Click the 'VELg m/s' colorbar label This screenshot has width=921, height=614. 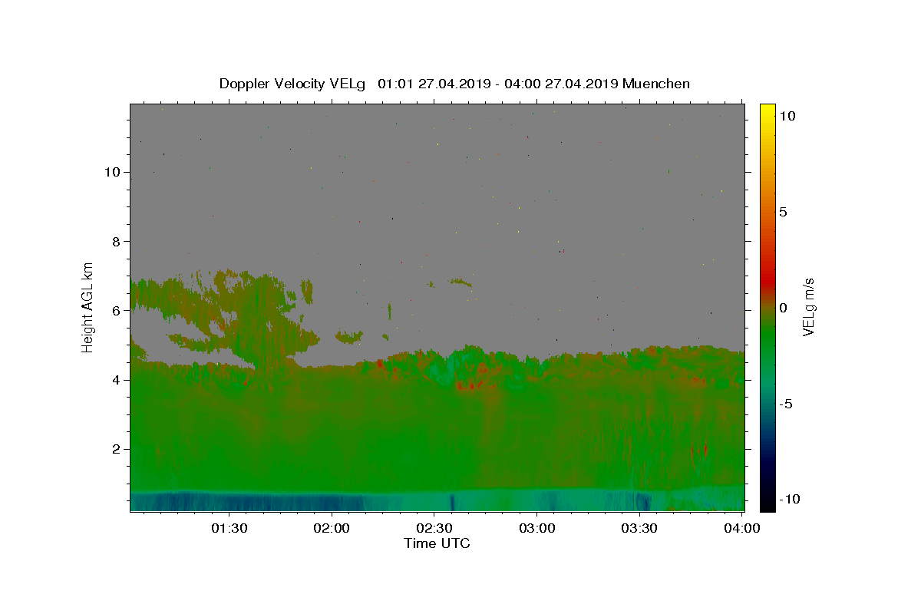tap(808, 307)
